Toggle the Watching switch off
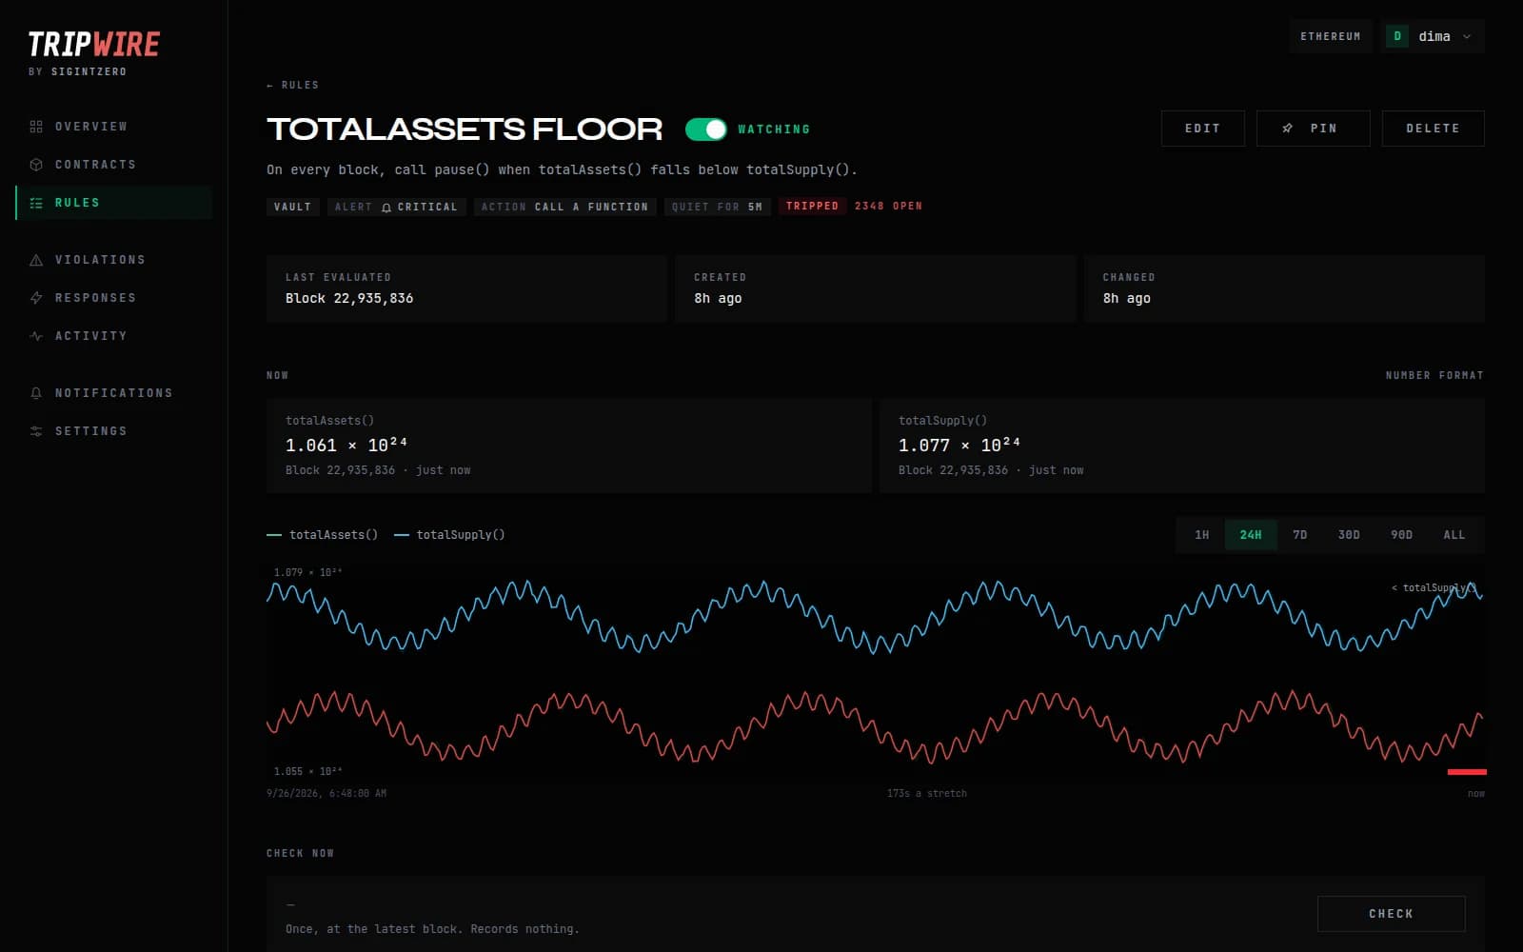Screen dimensions: 1523x952 click(x=705, y=129)
